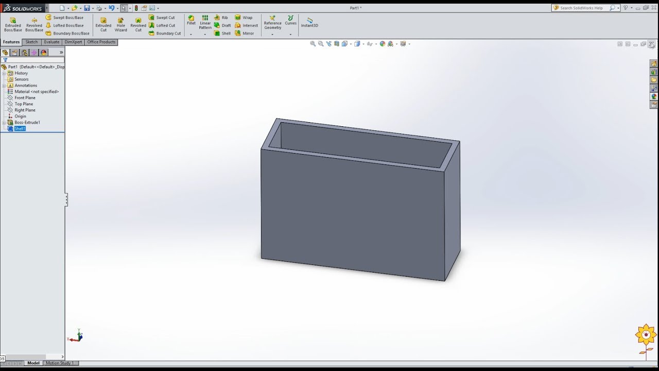Image resolution: width=659 pixels, height=371 pixels.
Task: Choose Boundary Boss/Base feature
Action: [x=67, y=33]
